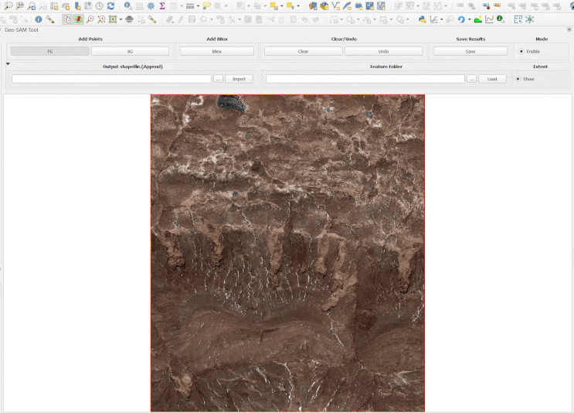Focus the Feature Folder path field
Screen dimensions: 574x413
tap(365, 79)
